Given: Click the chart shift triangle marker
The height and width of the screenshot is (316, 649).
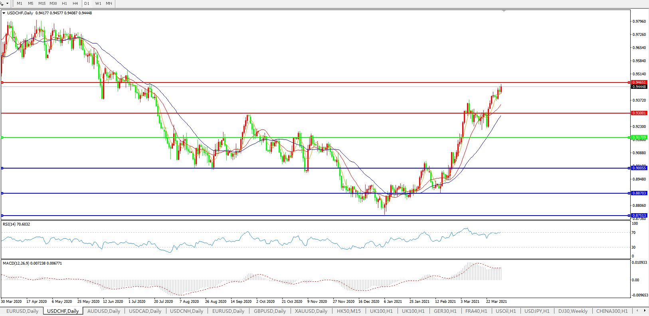Looking at the screenshot, I should pos(504,11).
